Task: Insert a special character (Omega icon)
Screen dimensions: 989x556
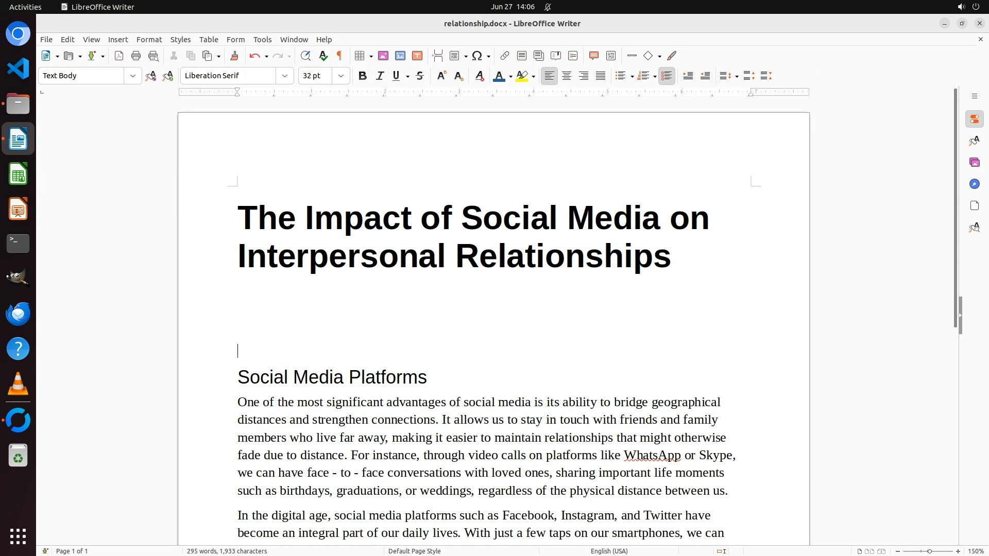Action: pos(477,56)
